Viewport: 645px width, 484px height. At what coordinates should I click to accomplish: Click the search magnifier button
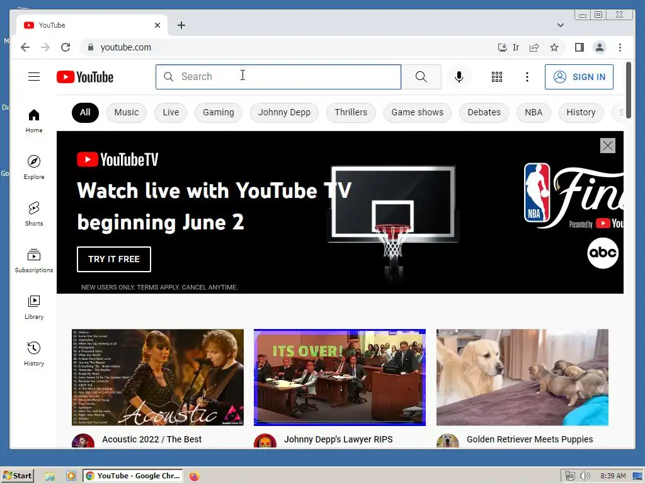[x=421, y=76]
